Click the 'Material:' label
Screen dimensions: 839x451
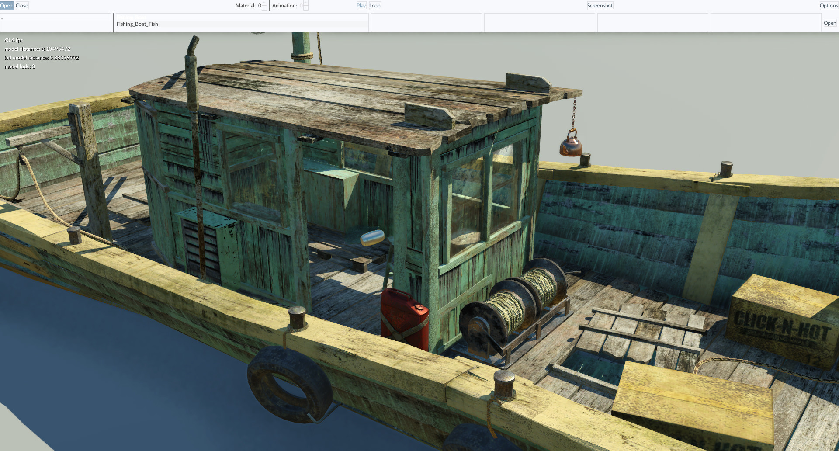[246, 6]
